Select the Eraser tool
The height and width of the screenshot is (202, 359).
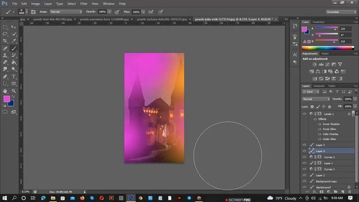click(x=5, y=62)
